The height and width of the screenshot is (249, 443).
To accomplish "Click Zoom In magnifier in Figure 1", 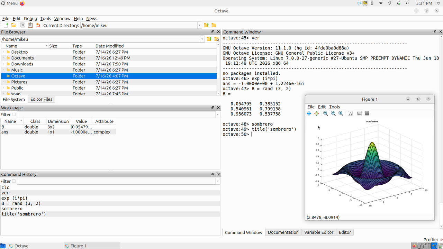I will 326,113.
